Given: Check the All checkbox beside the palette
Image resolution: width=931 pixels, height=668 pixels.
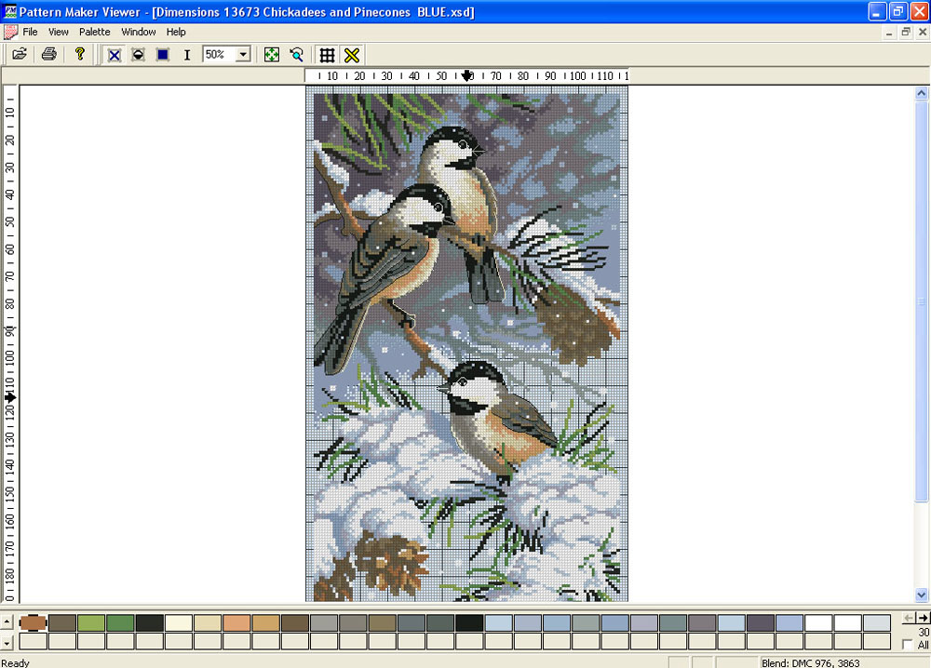Looking at the screenshot, I should (908, 645).
